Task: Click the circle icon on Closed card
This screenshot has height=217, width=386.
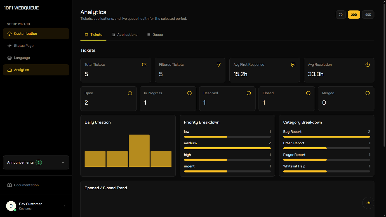Action: pos(308,93)
